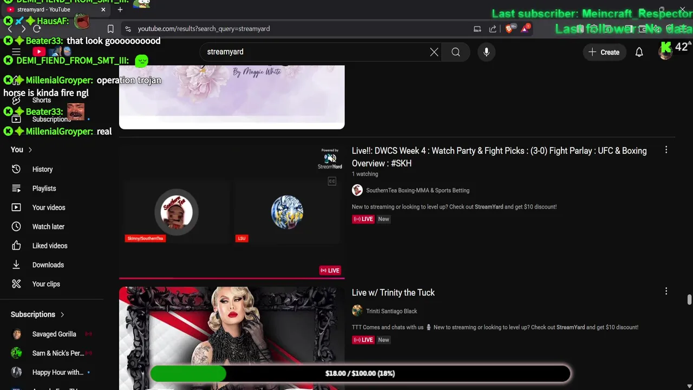Expand the Subscriptions section chevron
693x390 pixels.
[62, 315]
